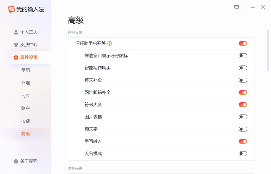This screenshot has height=174, width=271.
Task: Click 关于搜狗 at the bottom left
Action: (28, 161)
